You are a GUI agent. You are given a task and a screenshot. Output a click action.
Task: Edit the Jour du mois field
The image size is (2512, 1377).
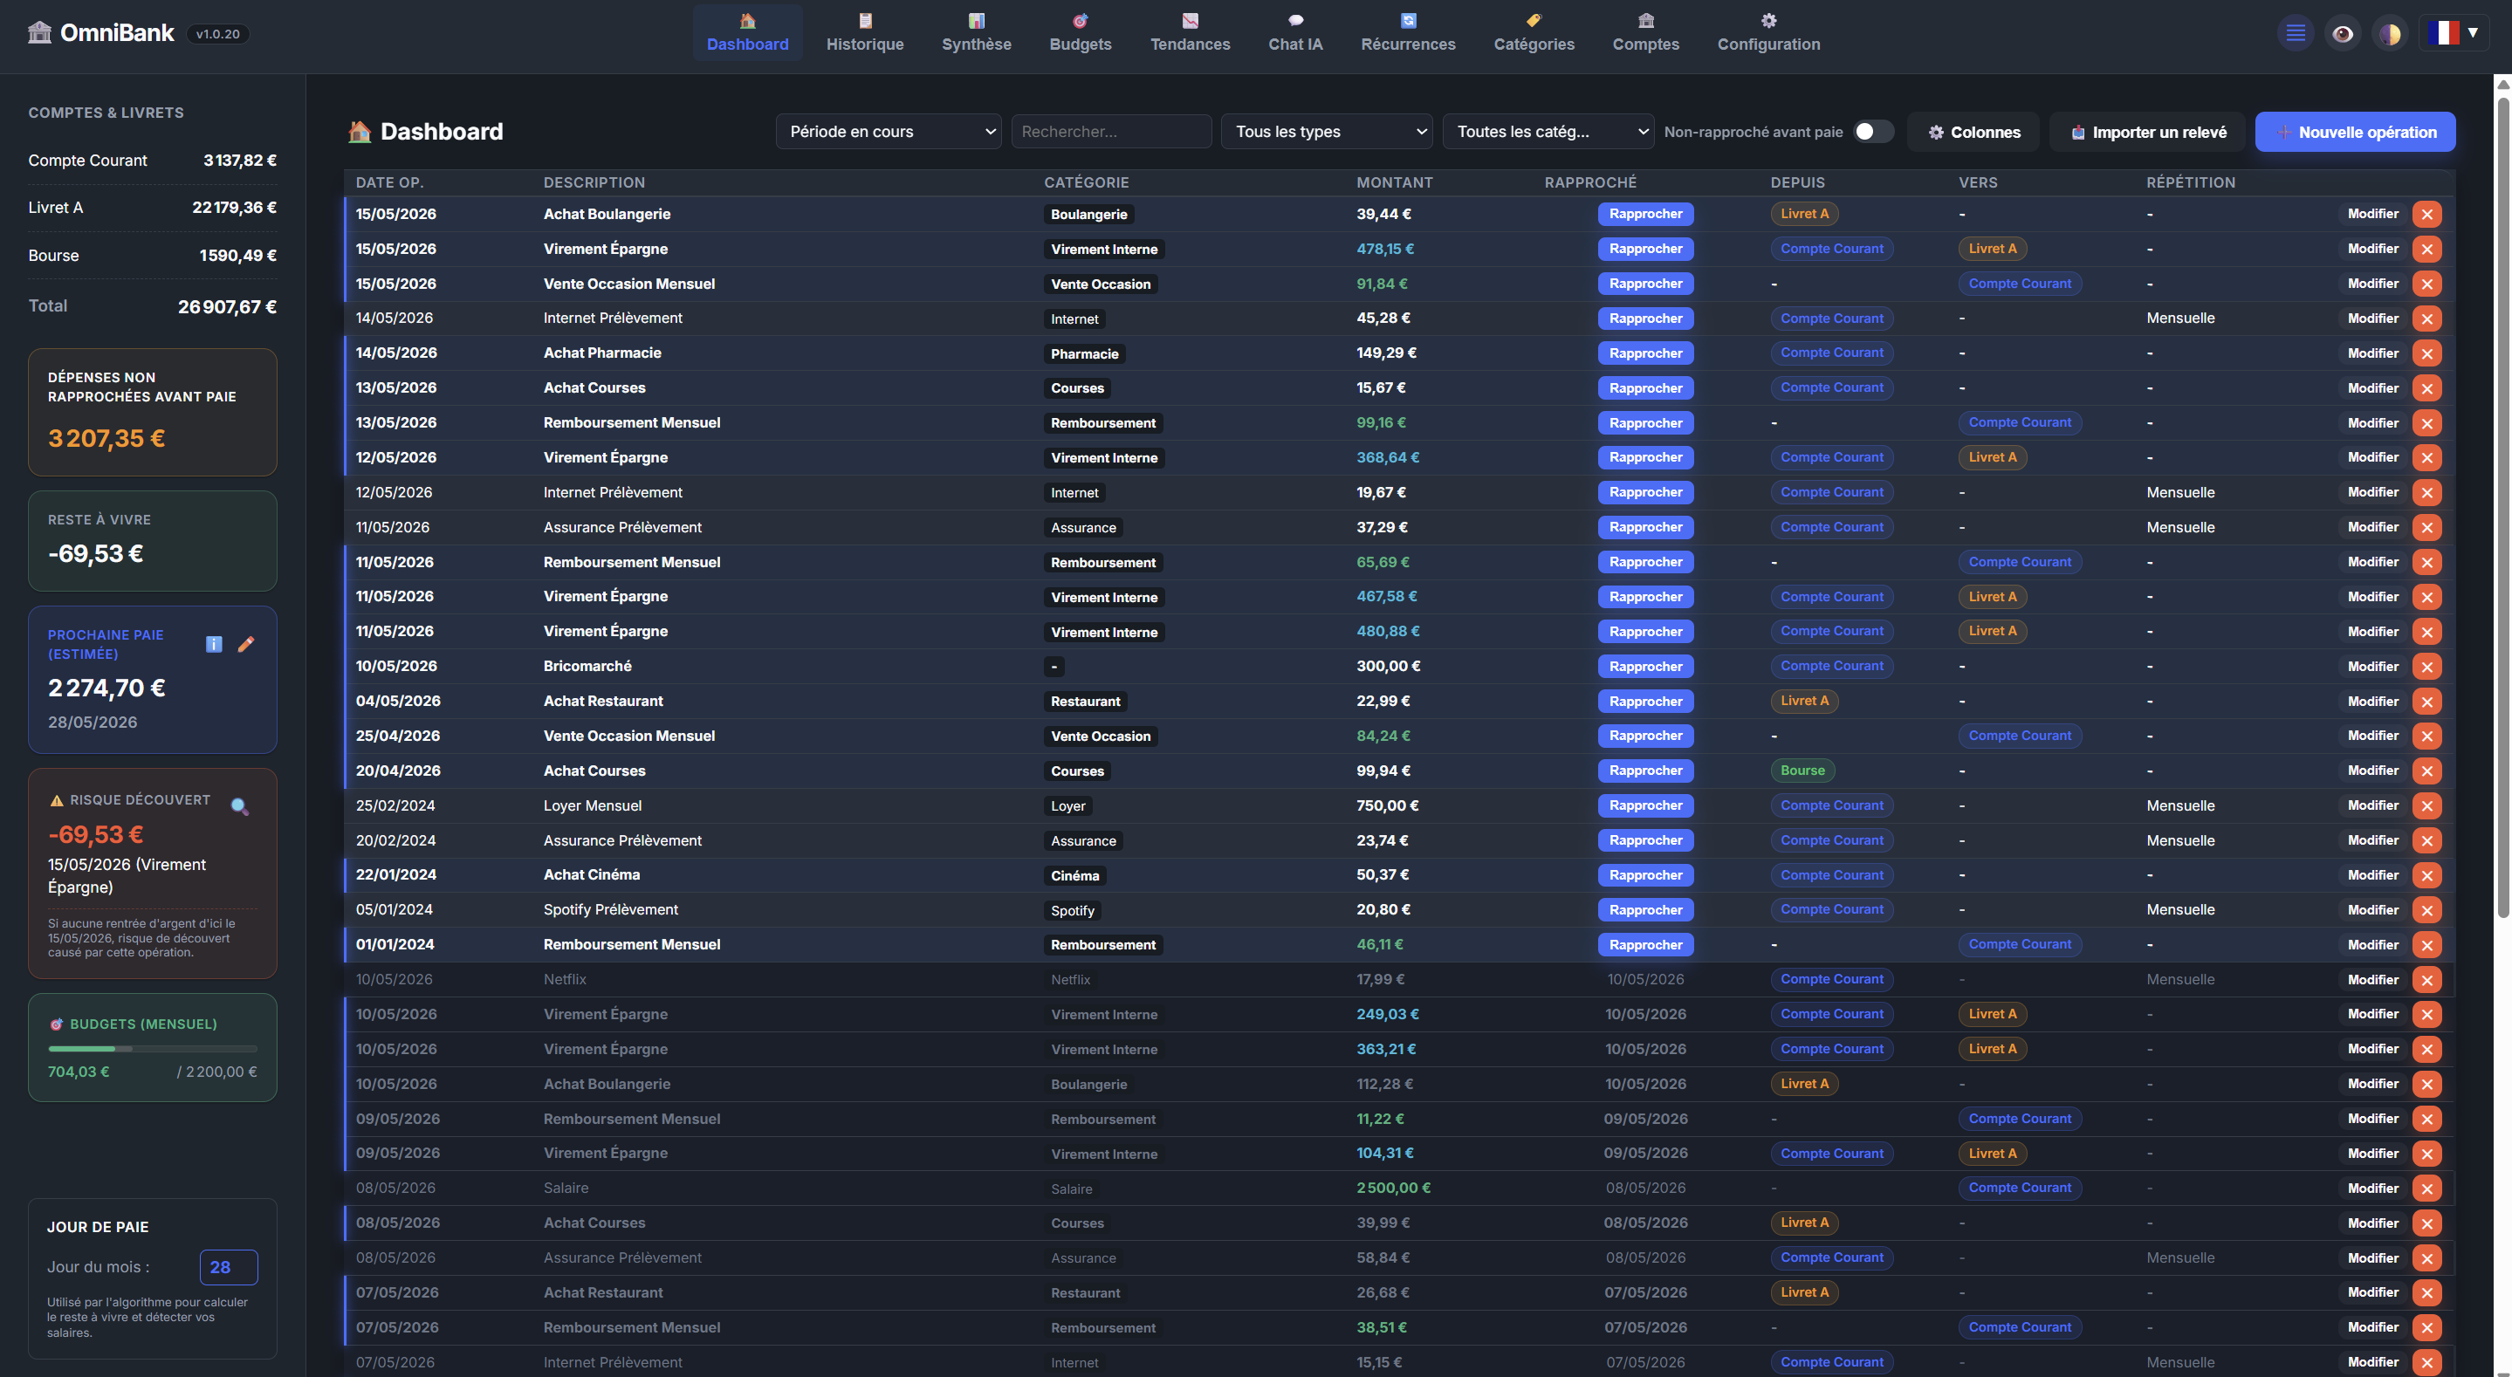coord(228,1267)
